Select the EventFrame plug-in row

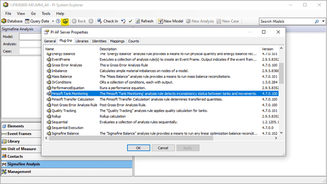(162, 59)
